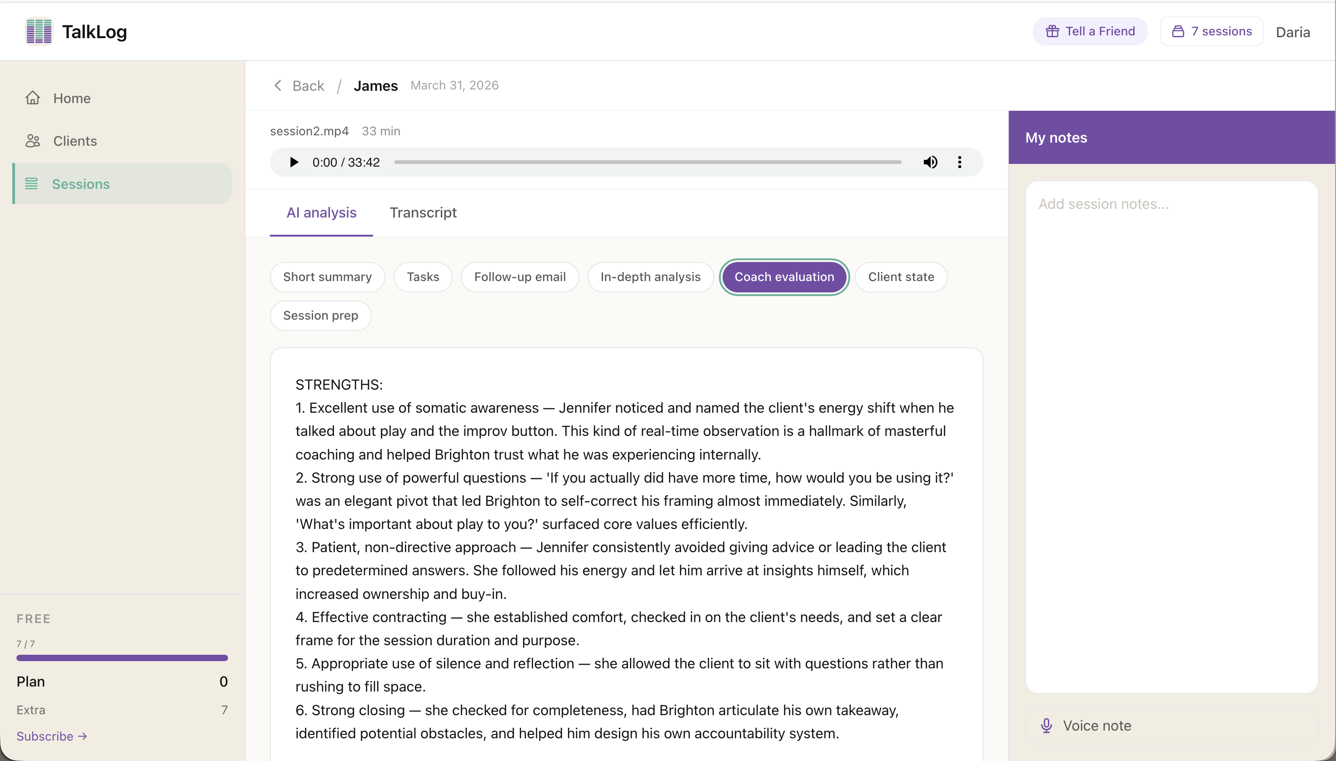
Task: Switch to the Transcript tab
Action: 422,212
